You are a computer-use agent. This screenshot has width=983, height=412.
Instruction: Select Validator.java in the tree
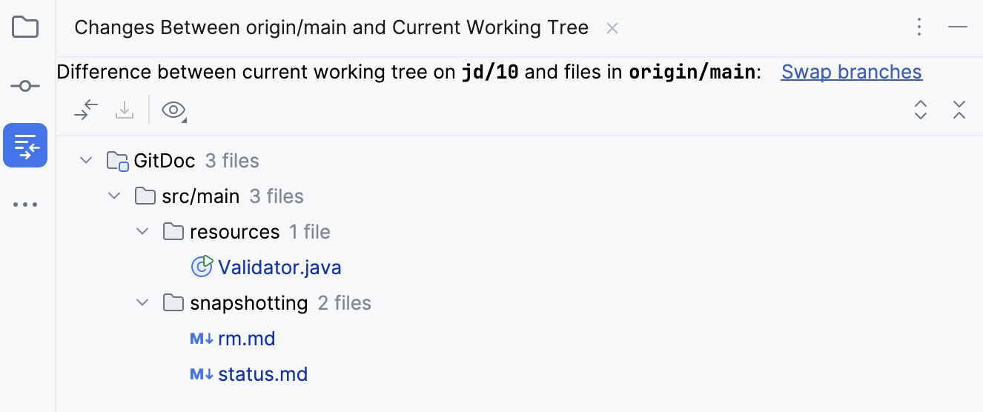point(279,268)
